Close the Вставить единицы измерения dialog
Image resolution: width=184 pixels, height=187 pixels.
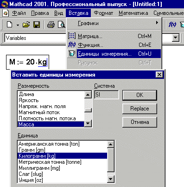pos(159,75)
